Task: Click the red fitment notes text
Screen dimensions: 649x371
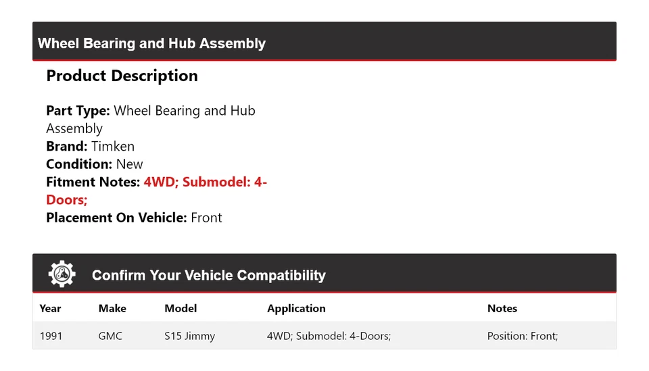Action: [x=205, y=182]
